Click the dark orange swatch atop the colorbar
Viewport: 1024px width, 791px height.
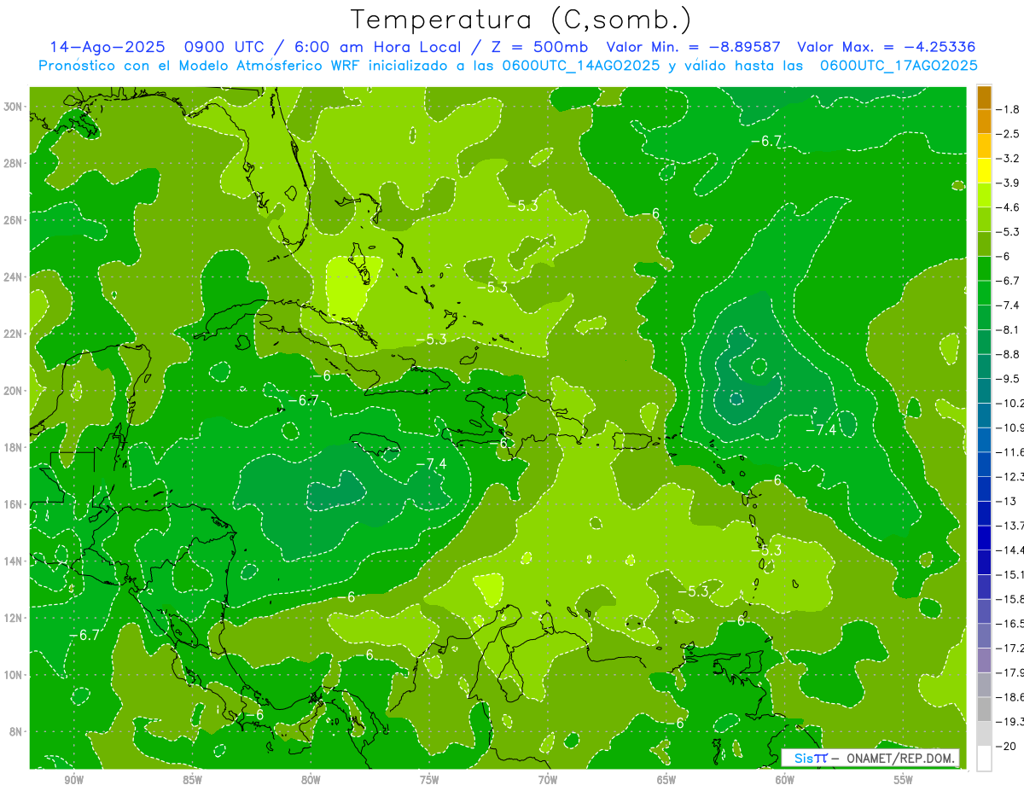[984, 97]
